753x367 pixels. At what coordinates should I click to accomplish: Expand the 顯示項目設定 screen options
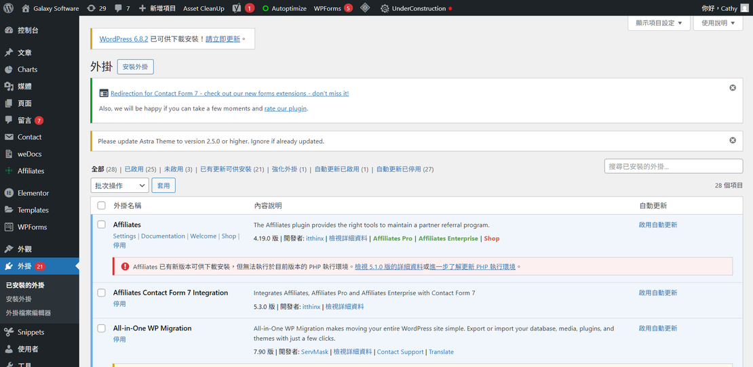(659, 23)
